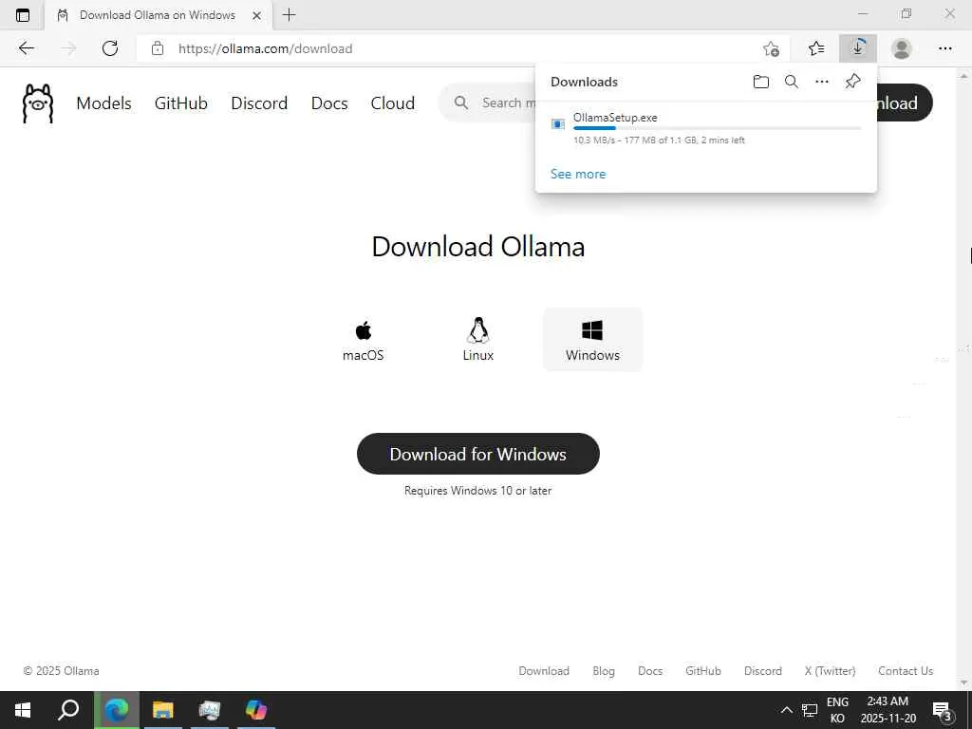Select the macOS platform option
The height and width of the screenshot is (729, 972).
(x=364, y=340)
